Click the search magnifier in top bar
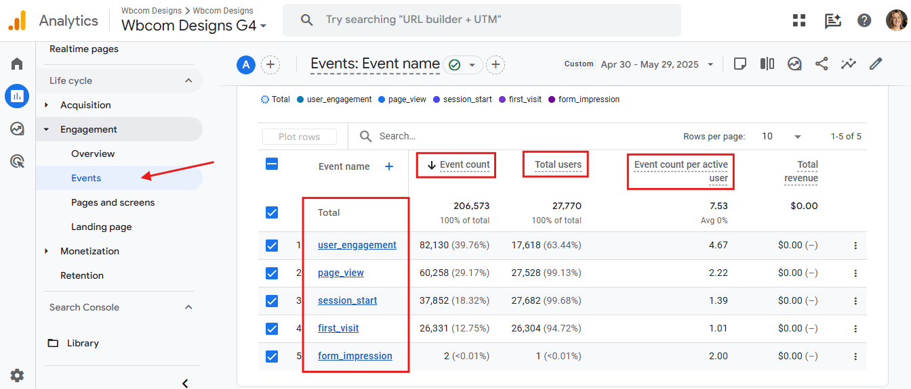Screen dimensions: 911x389 click(x=306, y=20)
